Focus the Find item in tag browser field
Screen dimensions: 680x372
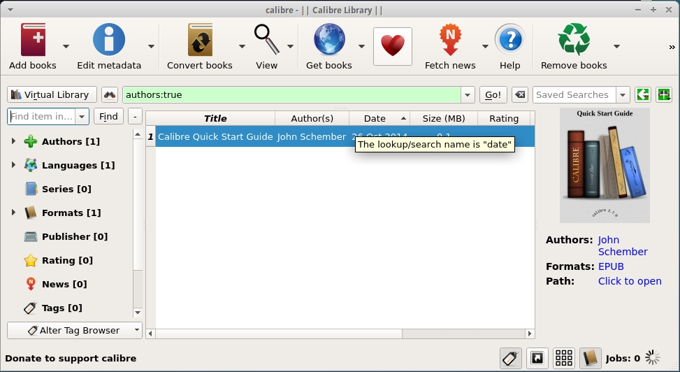[42, 117]
